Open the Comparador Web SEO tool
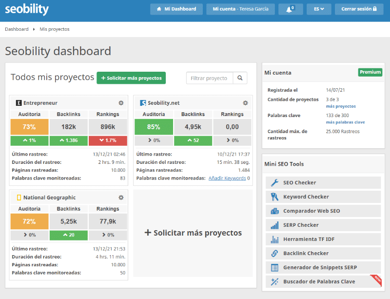Viewport: 390px width, 299px height. coord(323,211)
